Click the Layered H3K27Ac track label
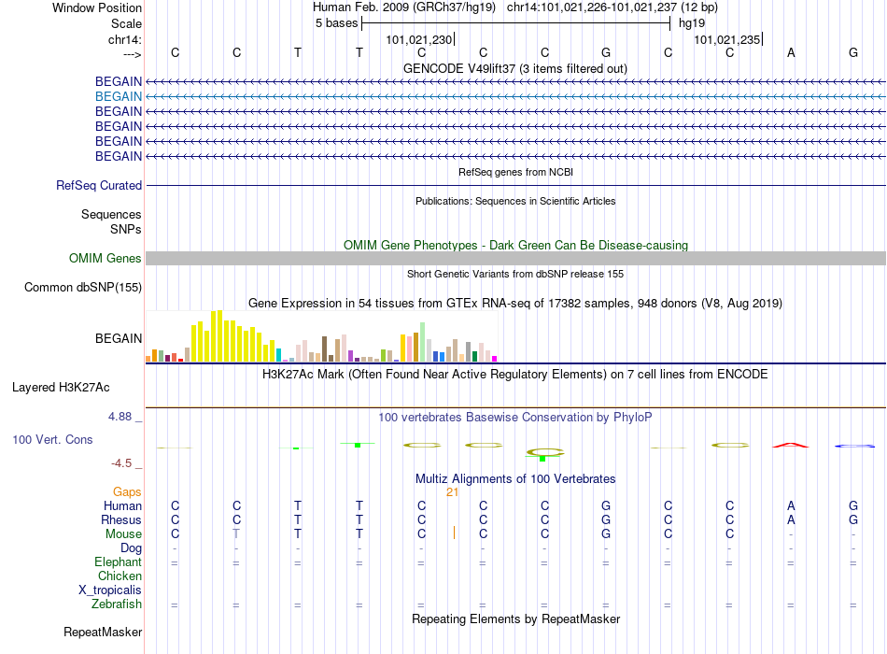Screen dimensions: 887x654 pyautogui.click(x=61, y=388)
